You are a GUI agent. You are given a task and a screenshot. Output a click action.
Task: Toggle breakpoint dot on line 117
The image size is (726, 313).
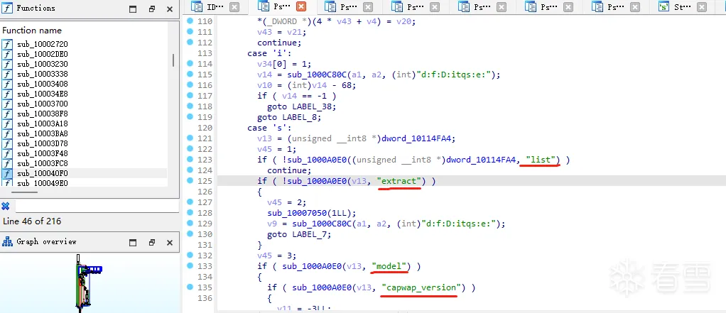[x=190, y=95]
